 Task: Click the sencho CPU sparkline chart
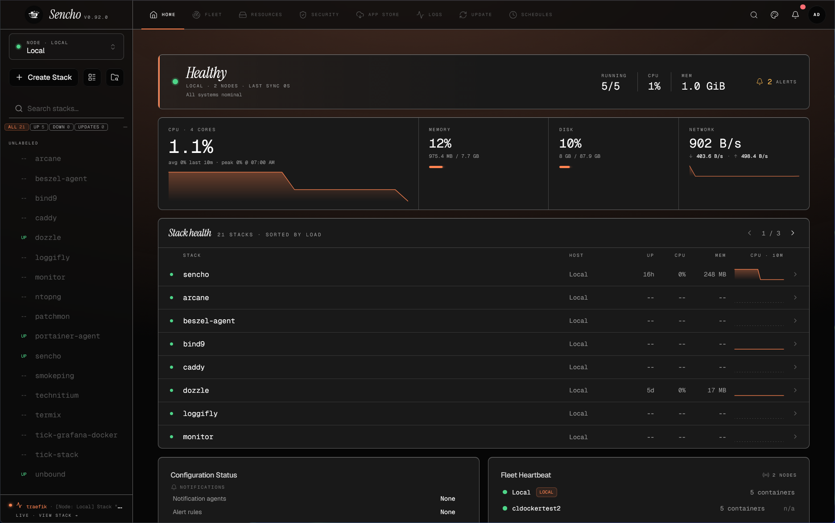[759, 274]
